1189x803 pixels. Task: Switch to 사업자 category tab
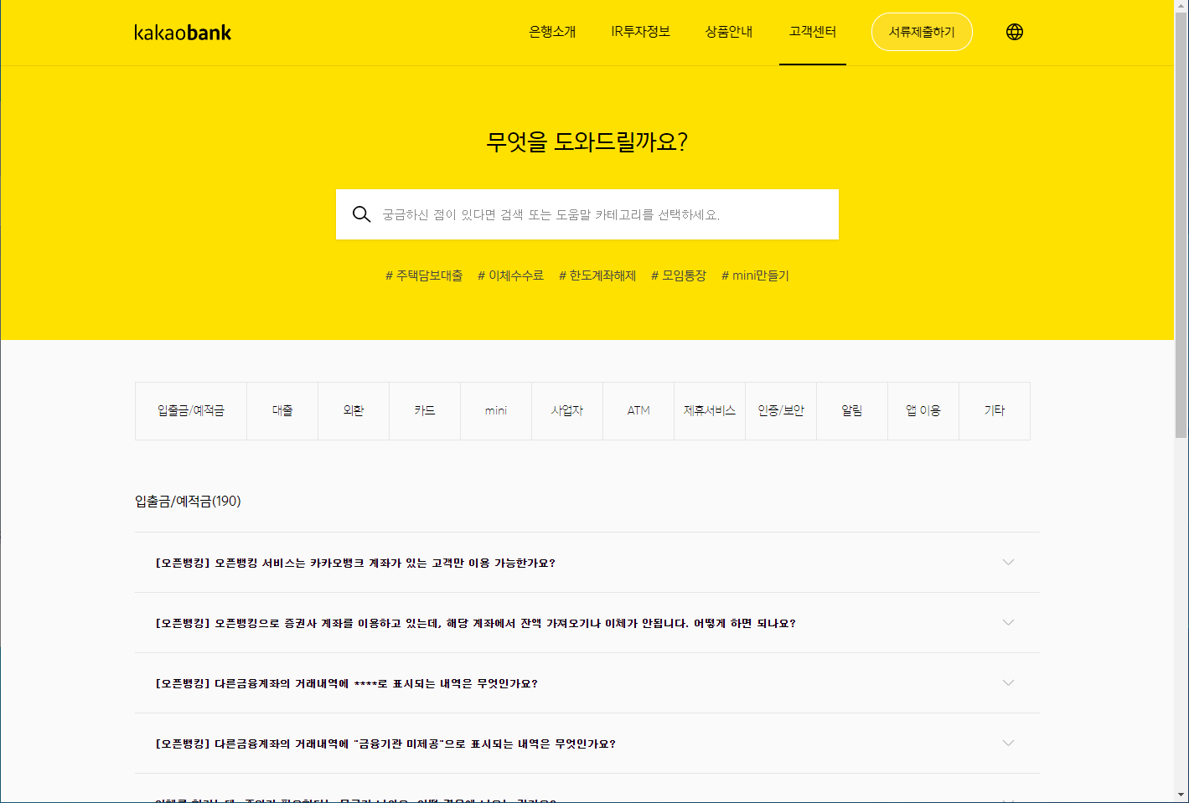[x=567, y=411]
